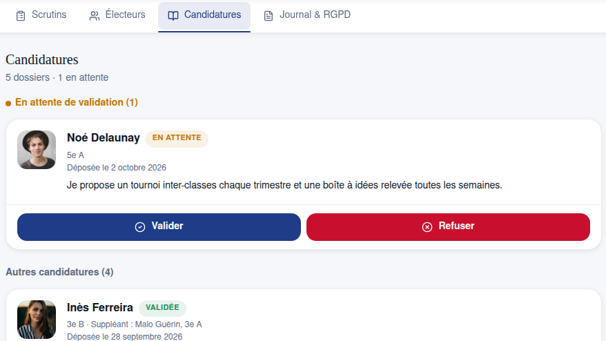Select the name Inès Ferreira

[x=99, y=308]
